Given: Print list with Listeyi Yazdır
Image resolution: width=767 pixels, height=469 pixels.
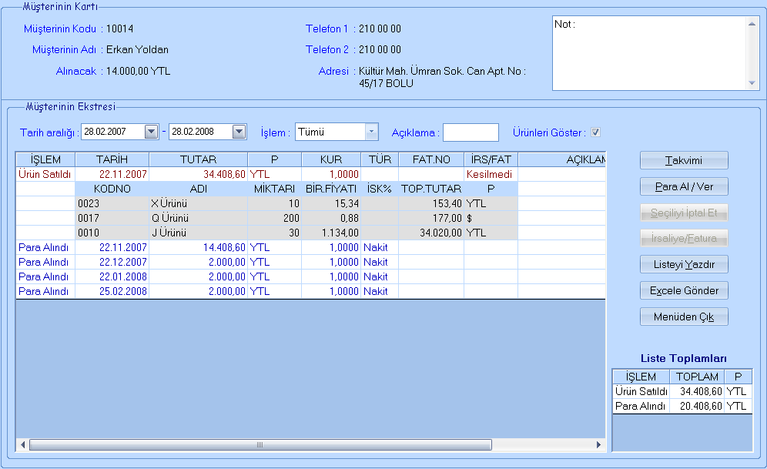Looking at the screenshot, I should pos(684,265).
